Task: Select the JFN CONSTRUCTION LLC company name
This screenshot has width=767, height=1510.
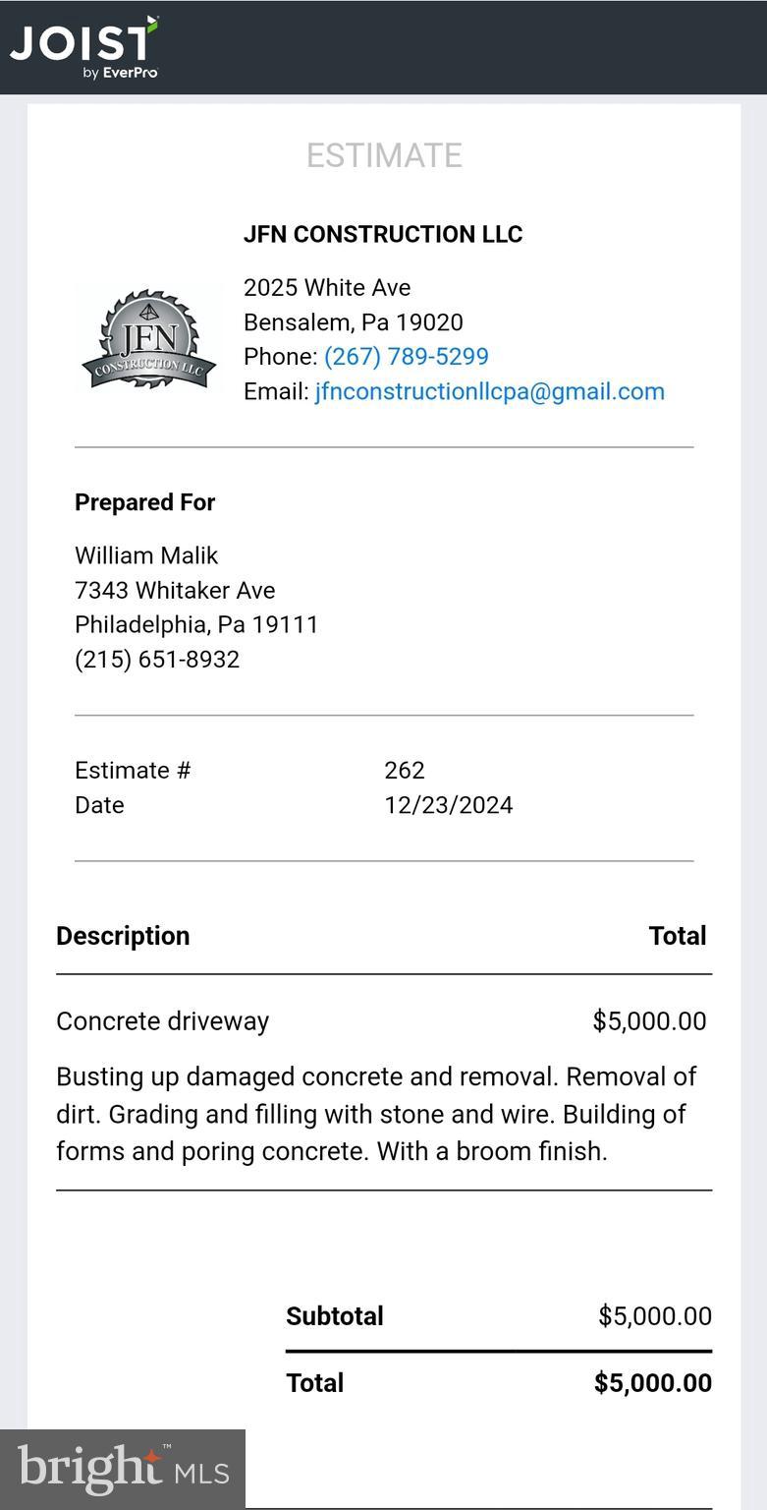Action: [x=383, y=234]
